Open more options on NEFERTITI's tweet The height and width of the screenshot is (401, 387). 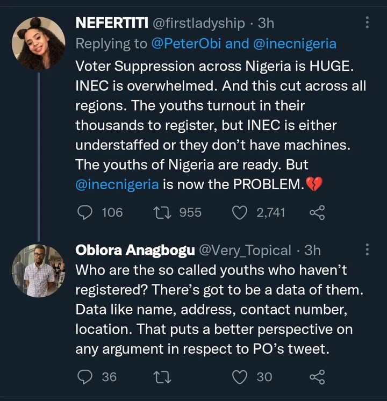367,23
